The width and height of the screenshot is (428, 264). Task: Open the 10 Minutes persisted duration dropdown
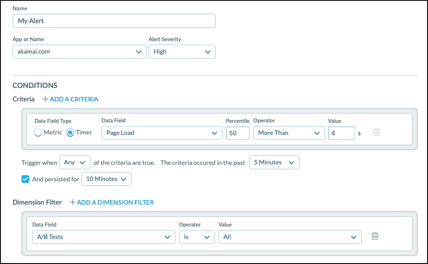[x=107, y=179]
